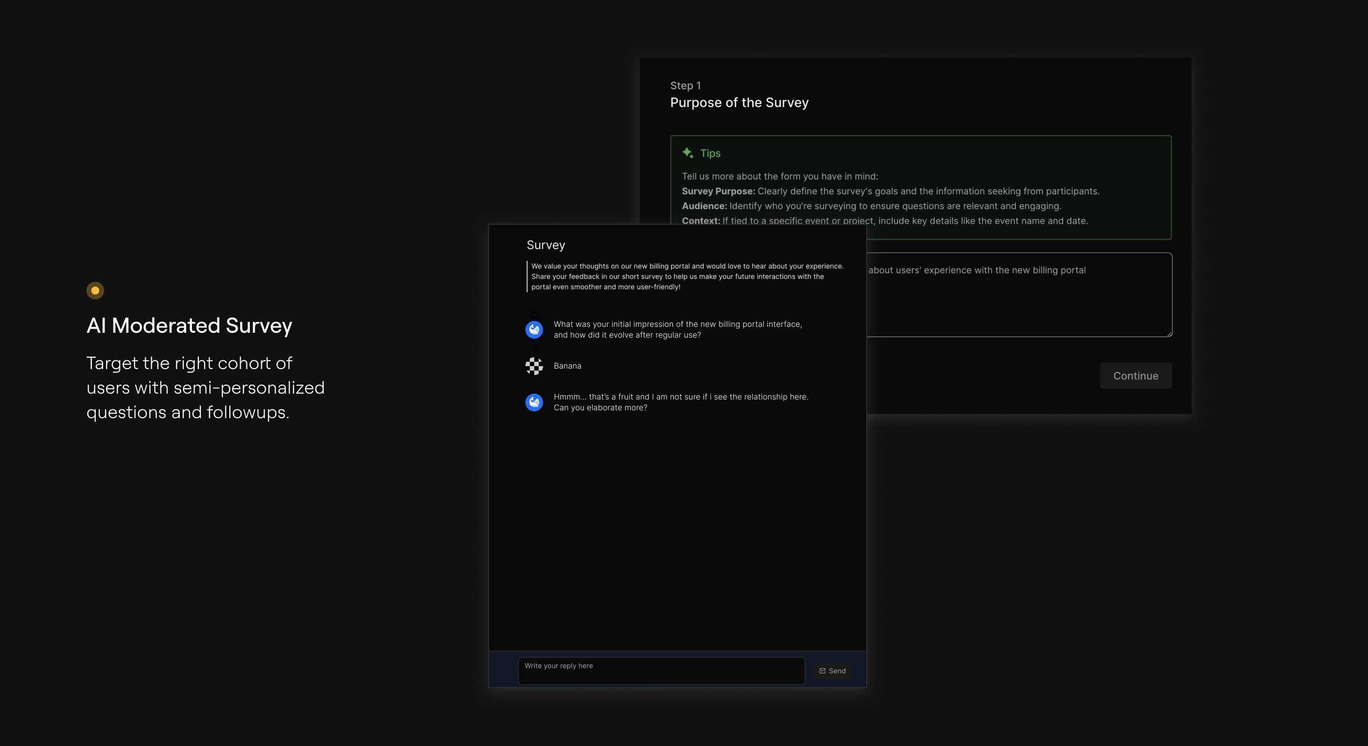Click the 'Banana' reply message
The height and width of the screenshot is (746, 1368).
point(567,366)
